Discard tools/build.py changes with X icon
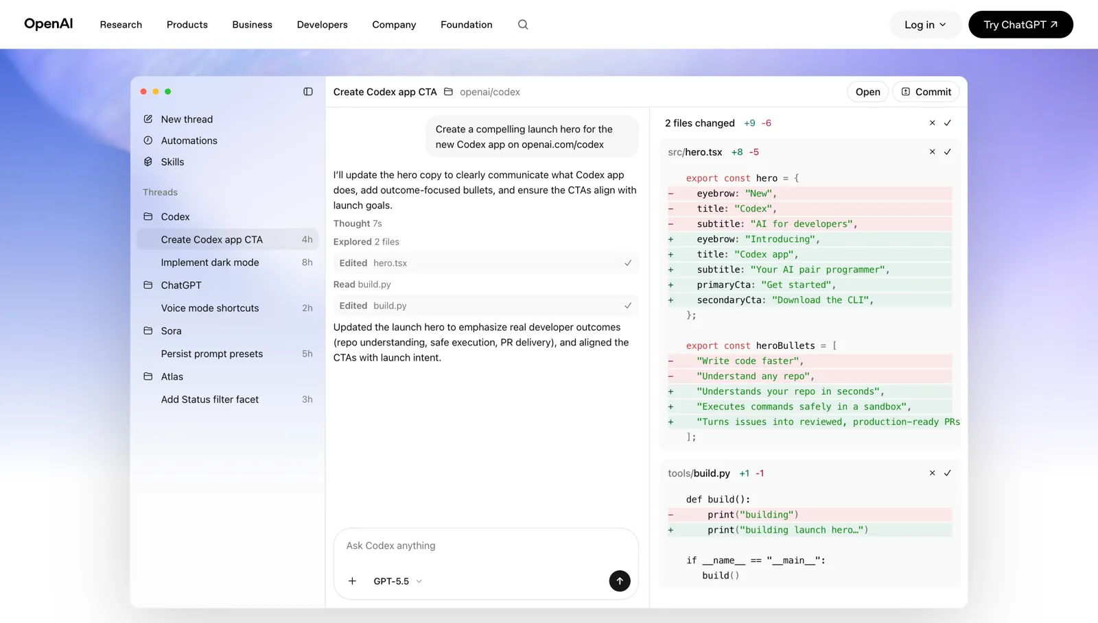The height and width of the screenshot is (623, 1098). point(932,473)
